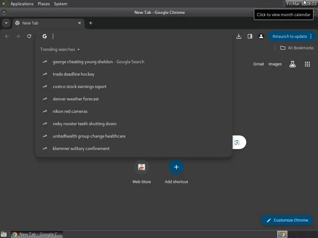Image resolution: width=318 pixels, height=238 pixels.
Task: Open All Bookmarks folder
Action: pyautogui.click(x=297, y=48)
